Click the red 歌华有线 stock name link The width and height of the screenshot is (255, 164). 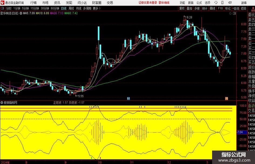coord(164,3)
